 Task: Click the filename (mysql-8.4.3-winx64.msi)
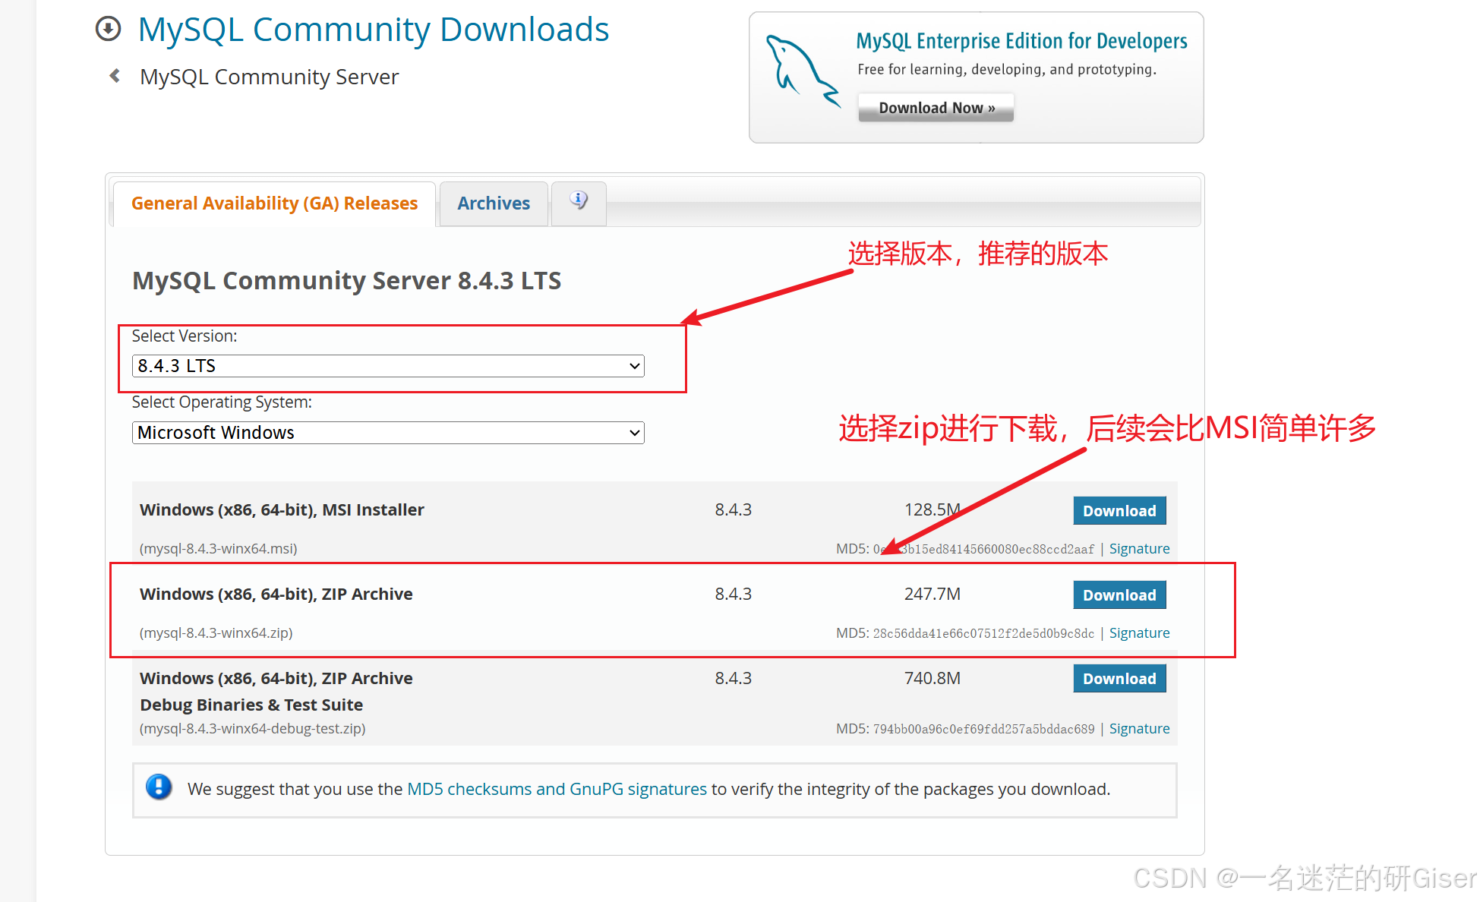(219, 548)
